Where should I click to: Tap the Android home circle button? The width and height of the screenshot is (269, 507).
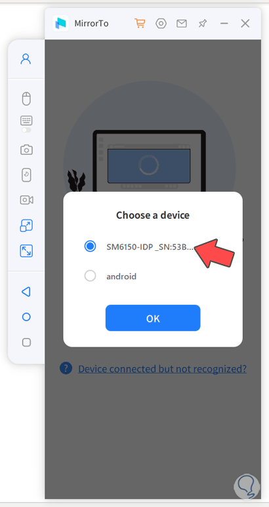point(26,317)
